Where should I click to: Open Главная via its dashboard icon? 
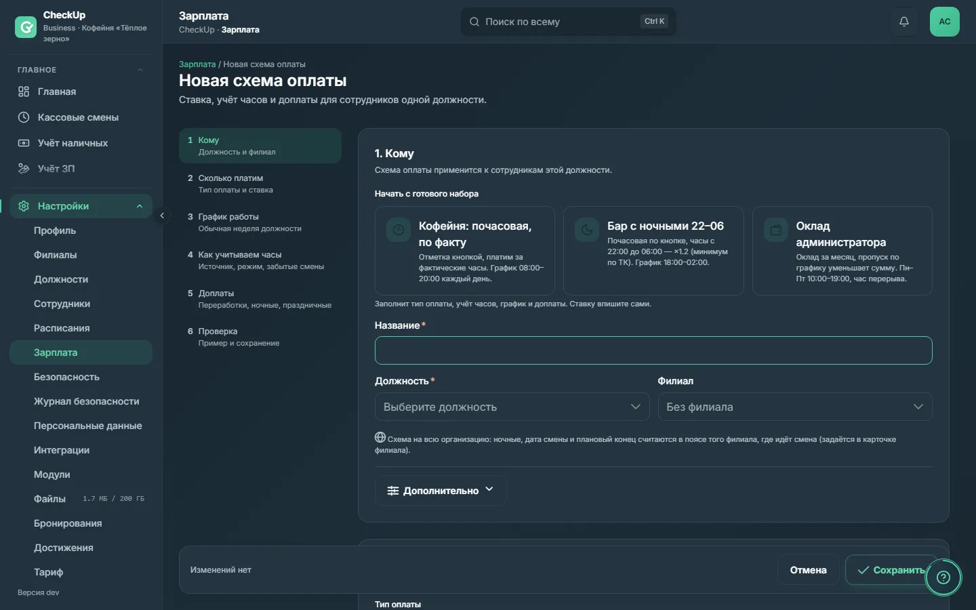click(x=24, y=91)
